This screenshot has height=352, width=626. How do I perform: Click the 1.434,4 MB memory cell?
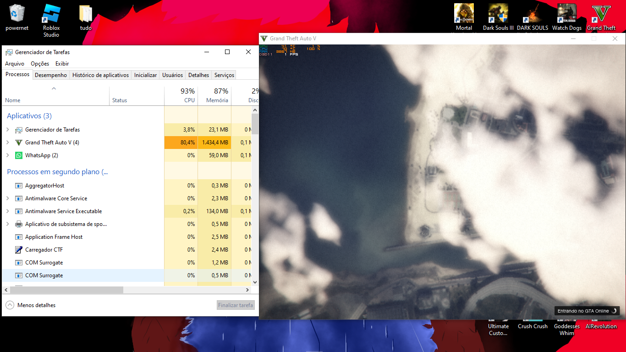(214, 143)
